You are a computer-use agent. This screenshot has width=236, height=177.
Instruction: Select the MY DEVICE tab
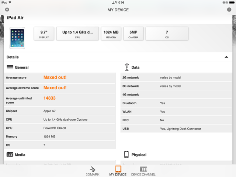[118, 171]
